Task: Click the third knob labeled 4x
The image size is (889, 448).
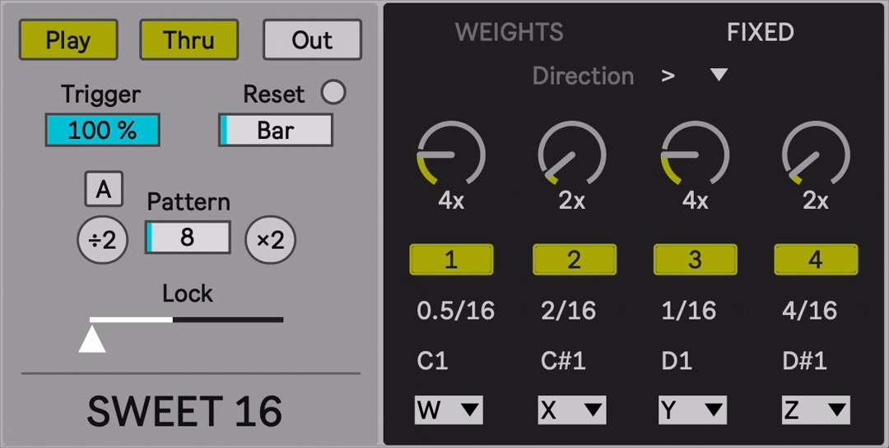Action: pos(695,155)
